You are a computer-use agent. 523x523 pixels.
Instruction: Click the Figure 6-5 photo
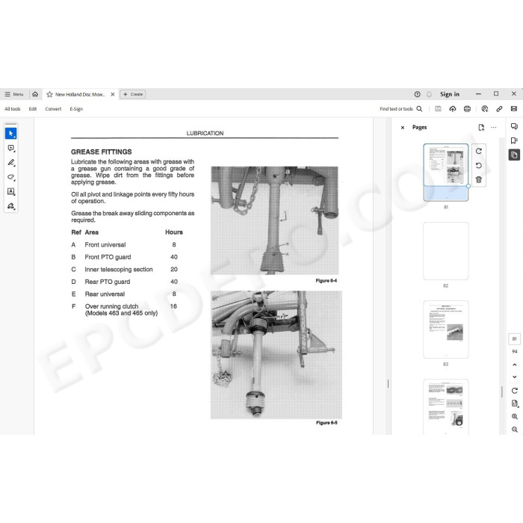(276, 355)
